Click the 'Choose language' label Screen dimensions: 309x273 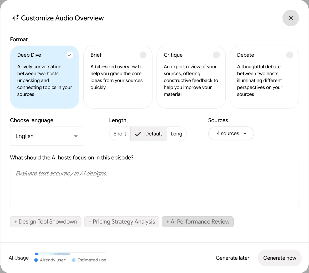(32, 120)
